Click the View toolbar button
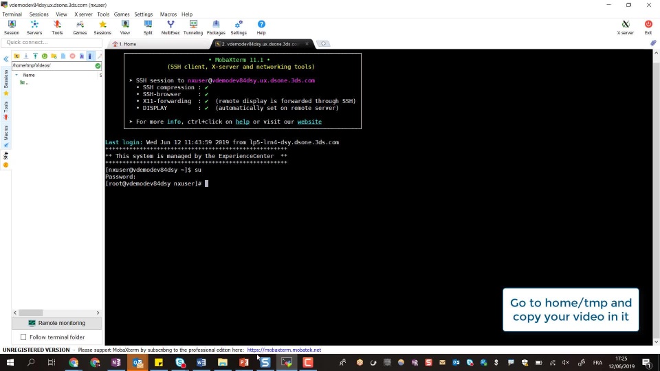Screen dimensions: 660x371 pyautogui.click(x=125, y=27)
